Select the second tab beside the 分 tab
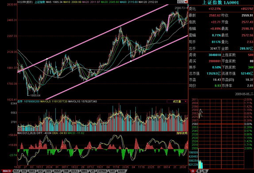This screenshot has height=173, width=254. (x=199, y=171)
